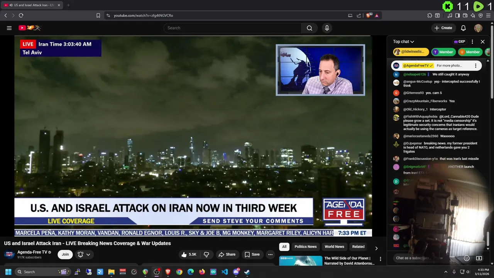Screen dimensions: 494x278
Task: Click the orange U Member chip
Action: click(470, 52)
